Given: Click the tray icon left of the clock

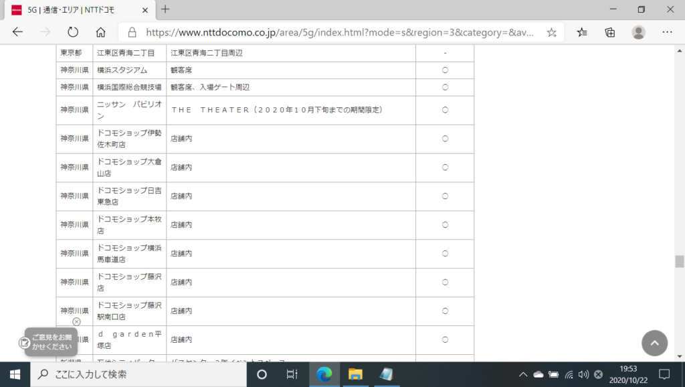Looking at the screenshot, I should click(599, 374).
